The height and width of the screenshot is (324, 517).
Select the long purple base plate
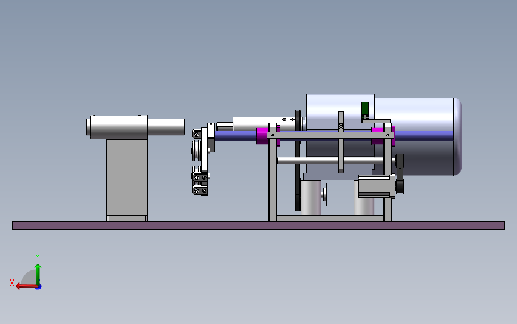pos(259,226)
